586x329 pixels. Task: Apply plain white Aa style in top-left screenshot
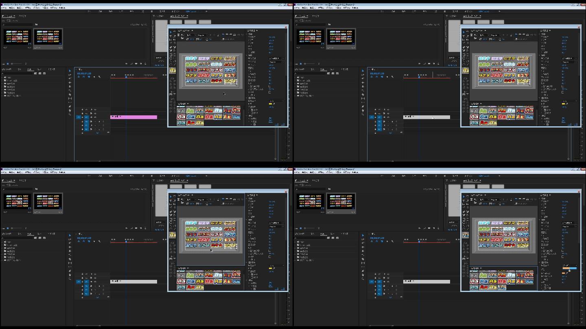(x=181, y=110)
